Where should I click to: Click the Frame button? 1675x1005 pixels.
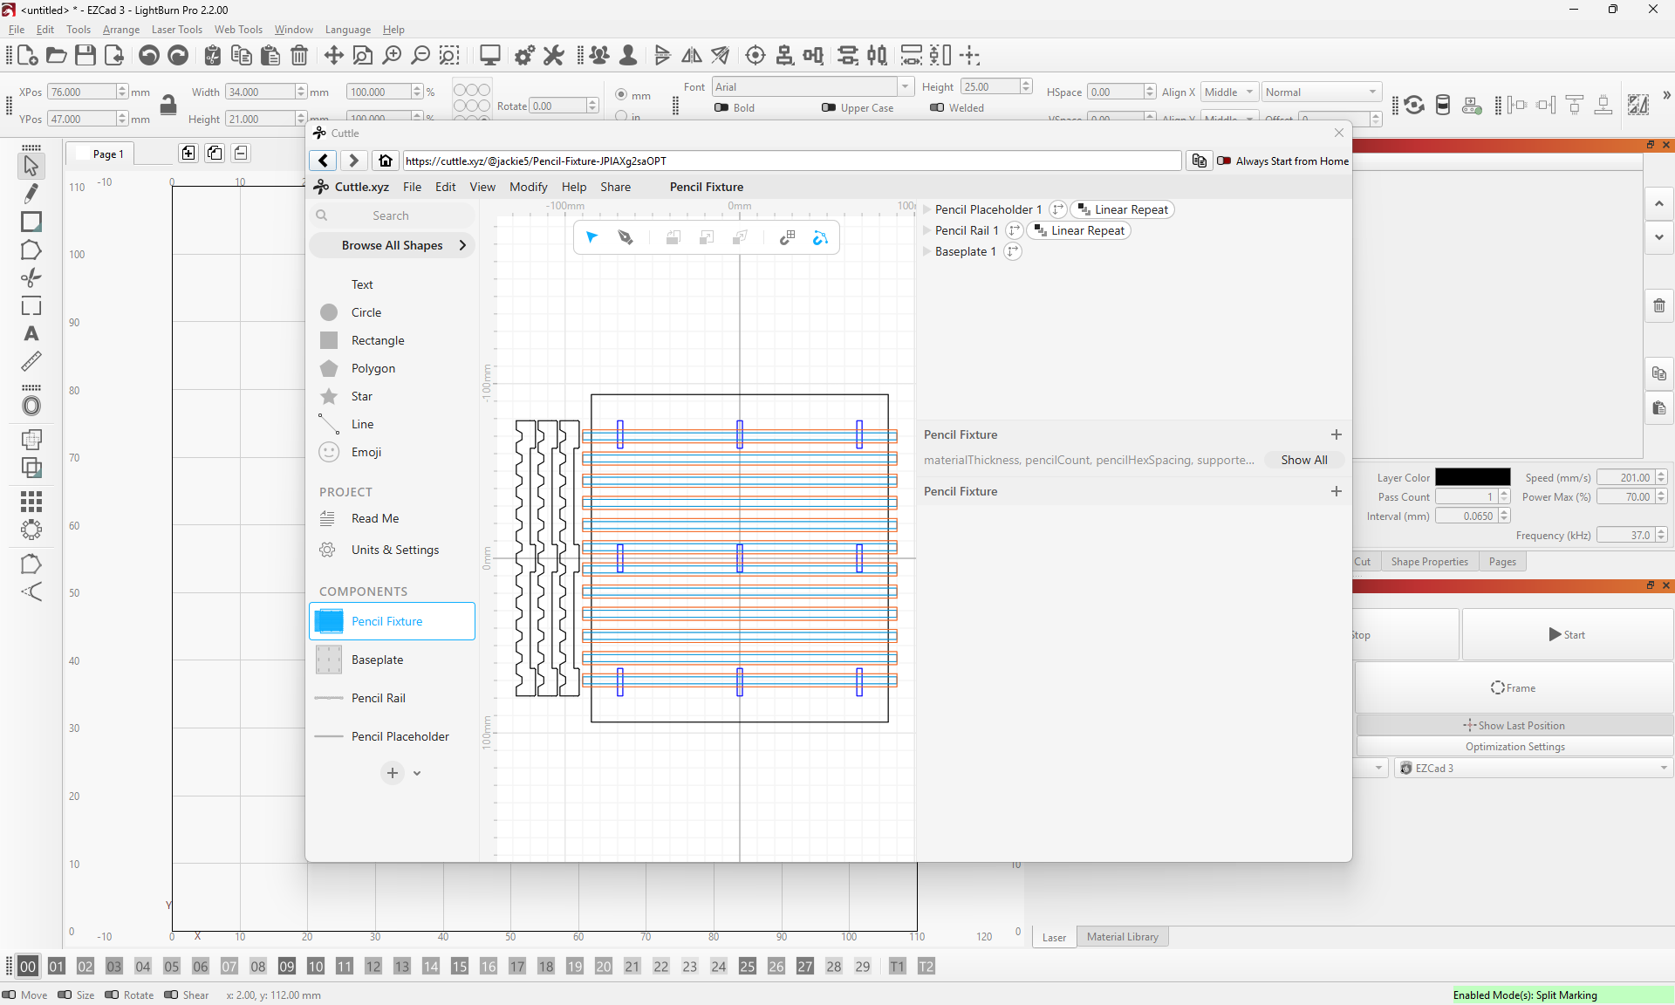tap(1514, 687)
